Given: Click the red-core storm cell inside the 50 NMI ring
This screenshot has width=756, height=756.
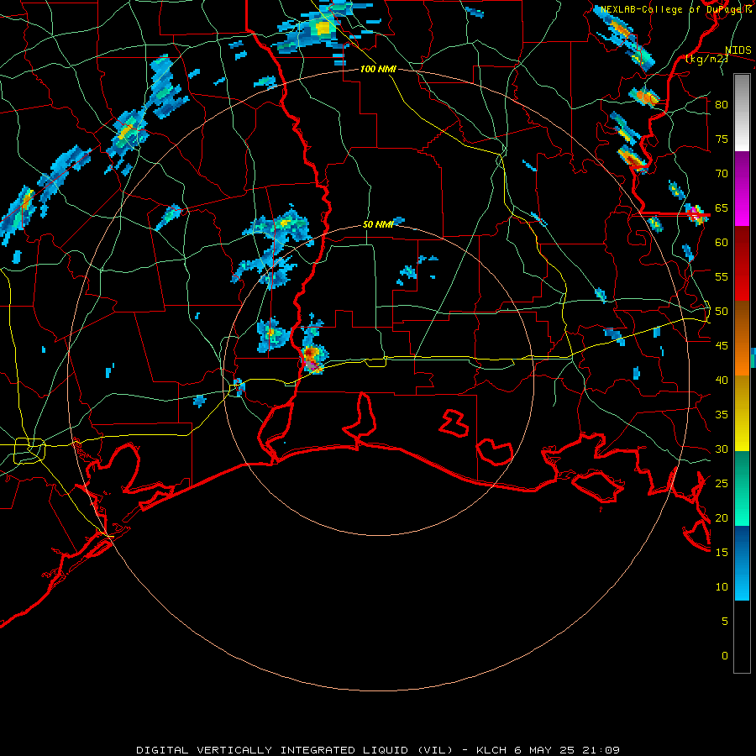Looking at the screenshot, I should (313, 357).
